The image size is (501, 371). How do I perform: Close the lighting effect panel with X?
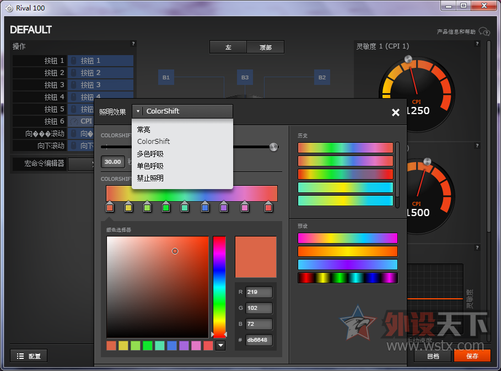pos(395,112)
